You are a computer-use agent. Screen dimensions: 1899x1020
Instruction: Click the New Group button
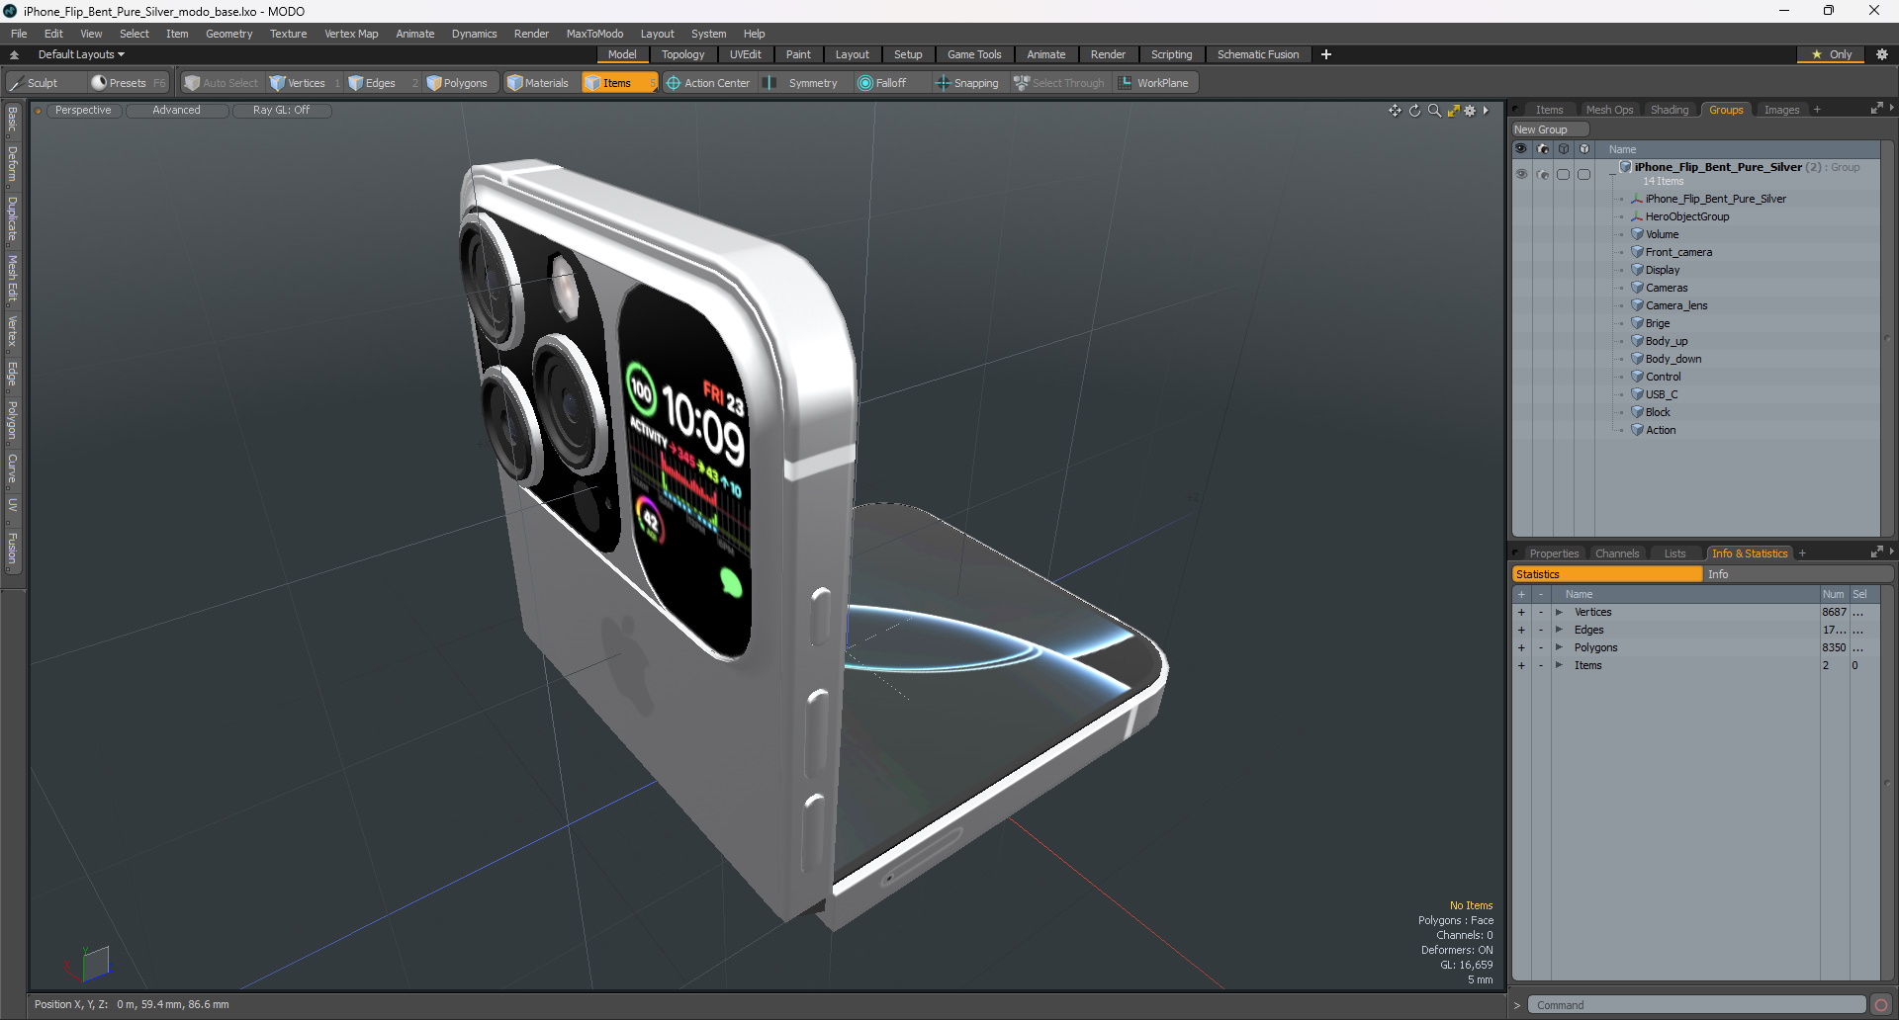click(x=1549, y=129)
